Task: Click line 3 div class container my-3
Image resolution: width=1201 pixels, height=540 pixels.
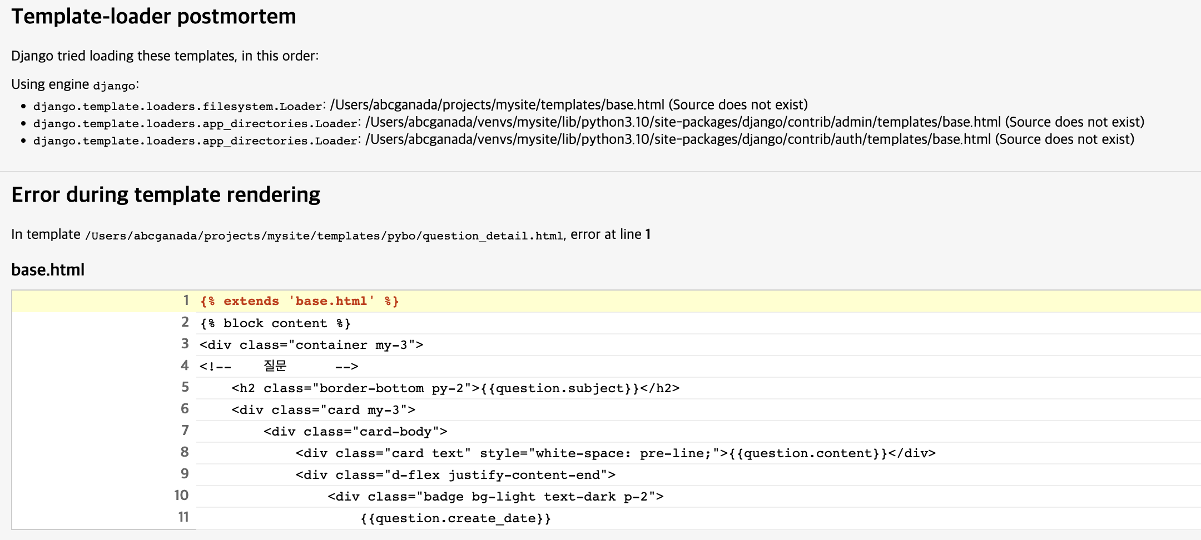Action: click(x=311, y=345)
